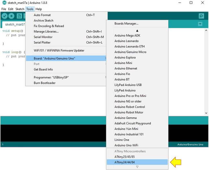Select Fix Encoding & Reload
Viewport: 209px width, 170px height.
[x=66, y=26]
